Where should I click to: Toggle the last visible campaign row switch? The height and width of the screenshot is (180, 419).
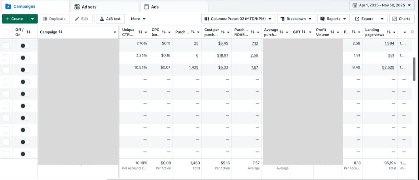25,154
